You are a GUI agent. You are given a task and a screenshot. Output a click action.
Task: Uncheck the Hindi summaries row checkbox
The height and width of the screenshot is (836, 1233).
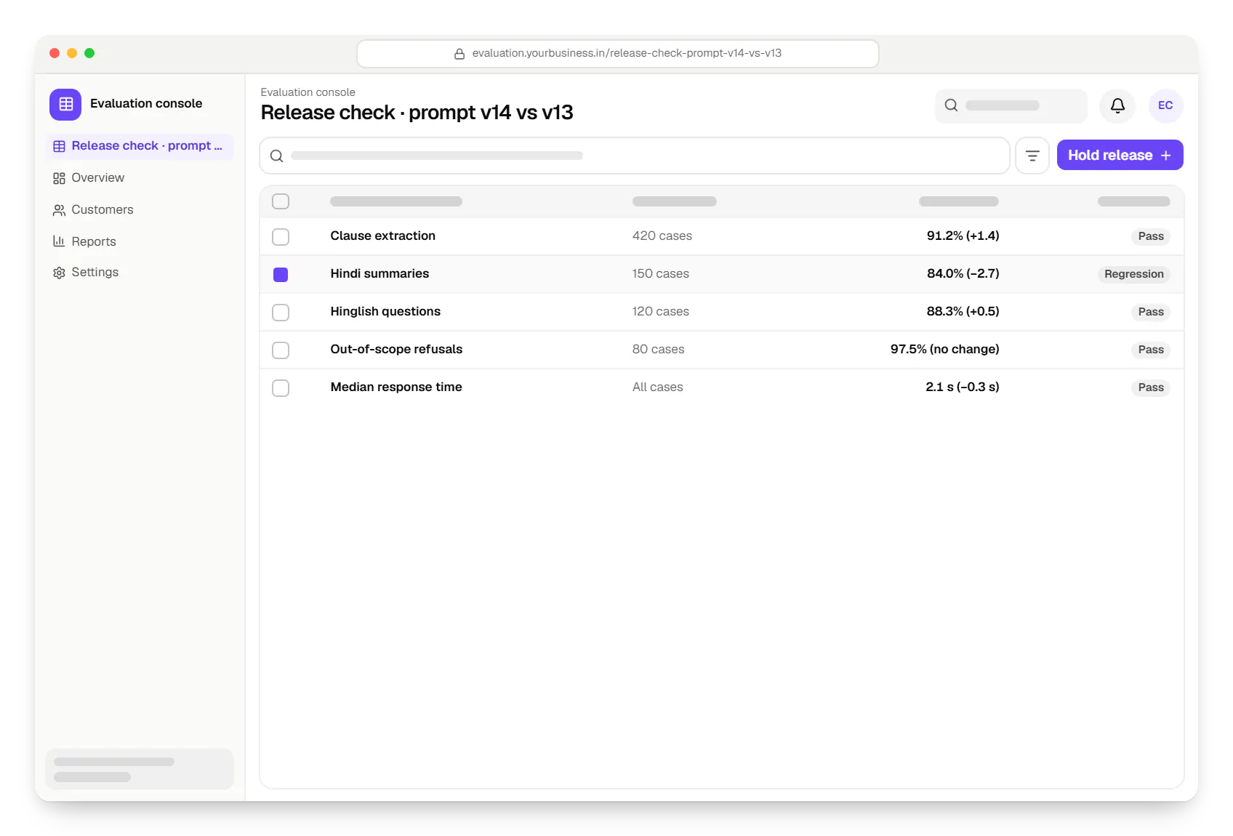[281, 274]
